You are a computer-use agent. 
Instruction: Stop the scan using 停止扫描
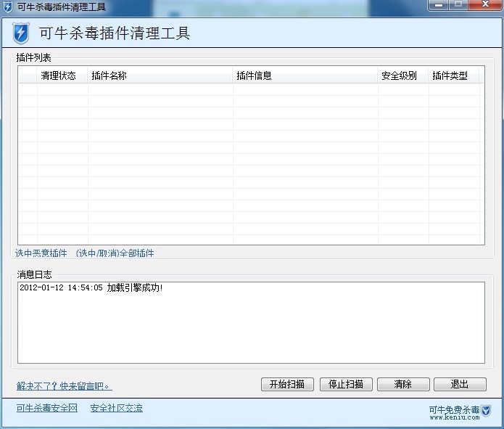[x=346, y=385]
